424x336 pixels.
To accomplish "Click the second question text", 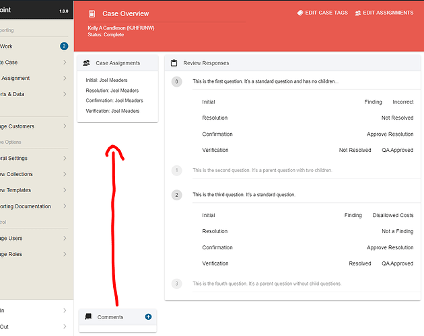I will [262, 170].
